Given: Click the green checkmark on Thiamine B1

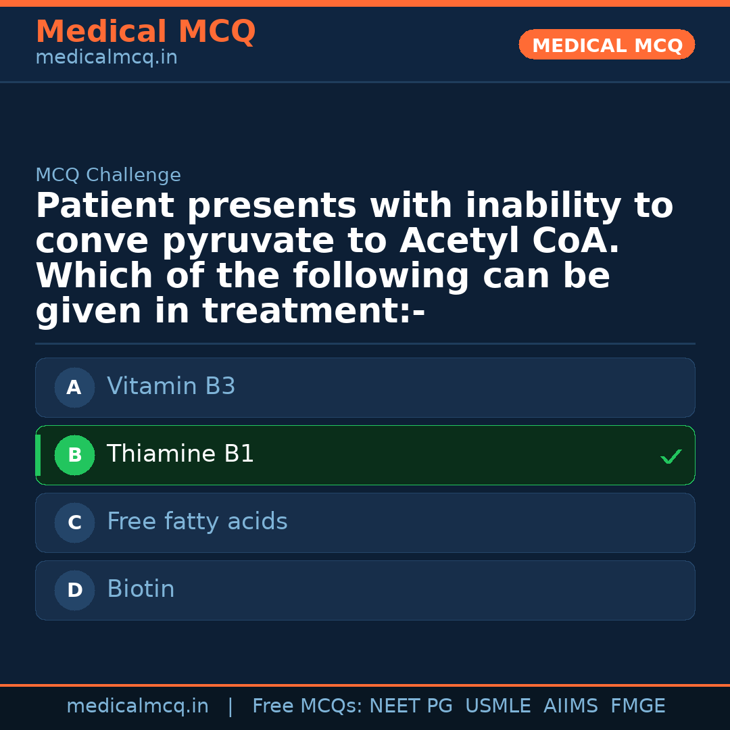Looking at the screenshot, I should [671, 457].
